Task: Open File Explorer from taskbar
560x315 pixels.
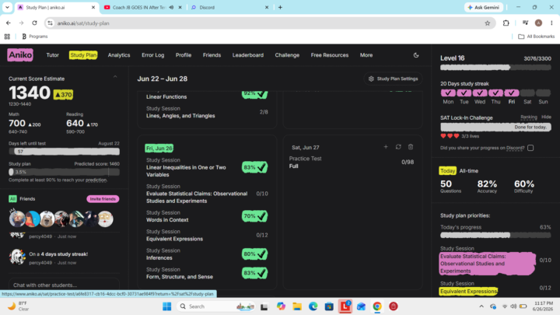Action: pyautogui.click(x=297, y=306)
